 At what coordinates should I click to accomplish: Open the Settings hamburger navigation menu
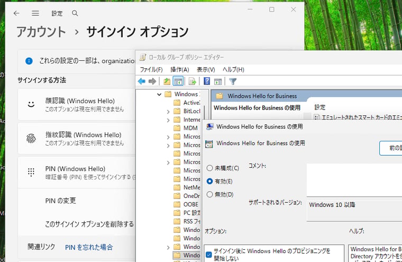click(35, 13)
